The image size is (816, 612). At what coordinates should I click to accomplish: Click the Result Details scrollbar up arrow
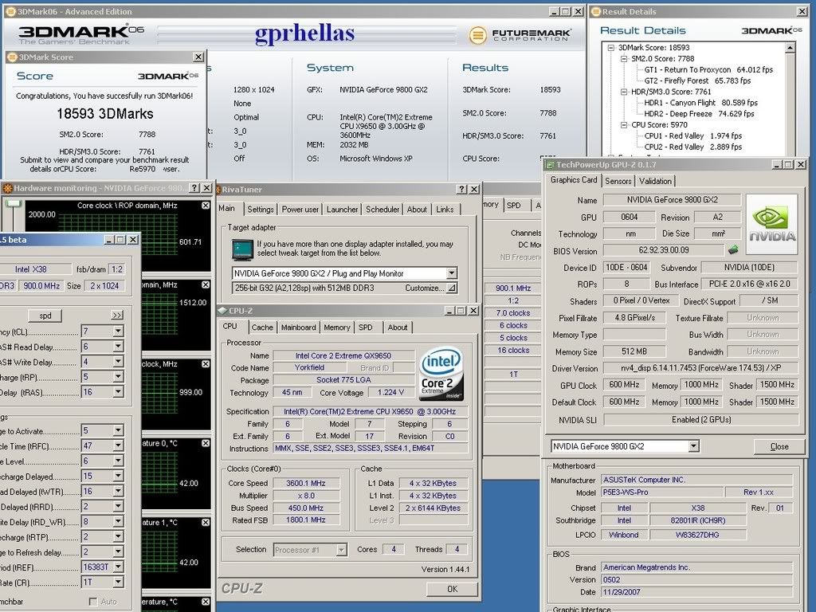(790, 48)
